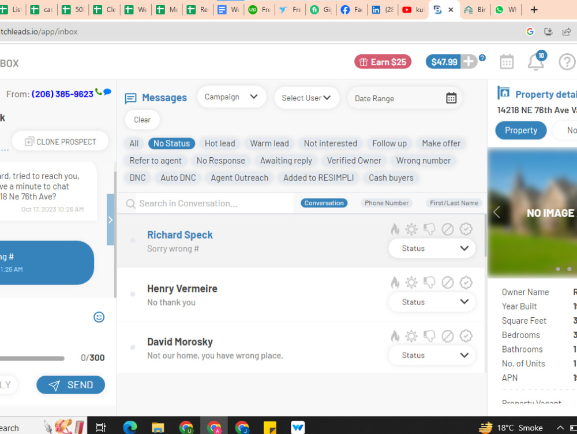
Task: Add balance with the plus button
Action: (x=469, y=61)
